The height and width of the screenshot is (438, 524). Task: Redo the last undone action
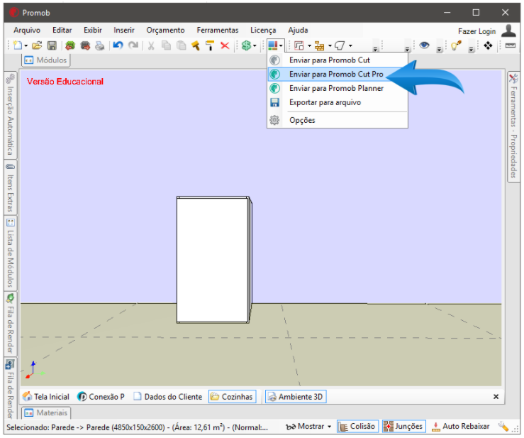tap(133, 45)
